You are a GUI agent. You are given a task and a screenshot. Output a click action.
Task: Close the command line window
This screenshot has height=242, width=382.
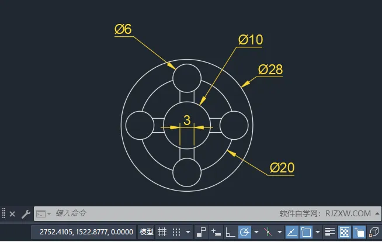(12, 214)
